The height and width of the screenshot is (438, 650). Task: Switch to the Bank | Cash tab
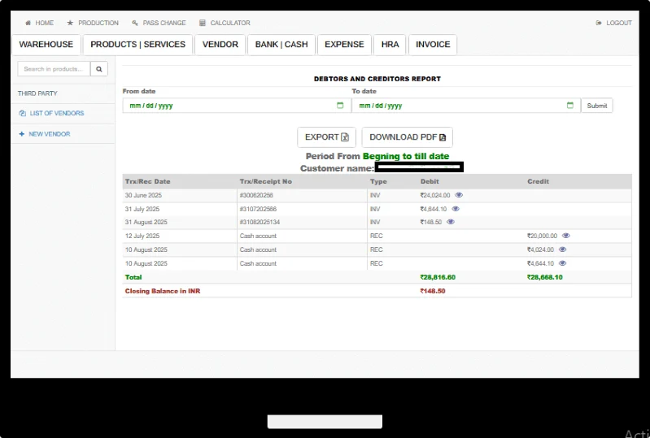click(281, 45)
